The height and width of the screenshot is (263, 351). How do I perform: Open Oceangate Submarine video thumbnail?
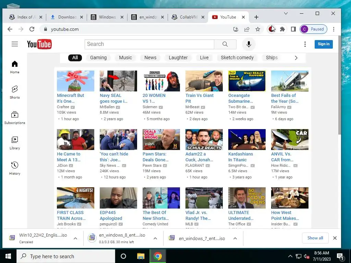click(x=247, y=81)
